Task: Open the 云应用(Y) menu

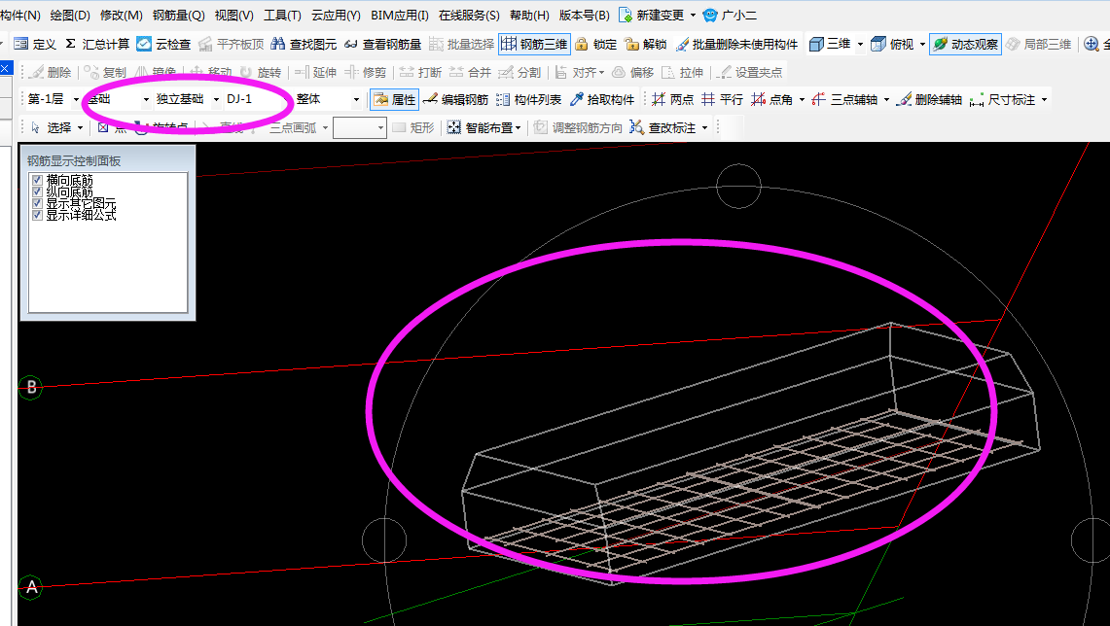Action: coord(336,15)
